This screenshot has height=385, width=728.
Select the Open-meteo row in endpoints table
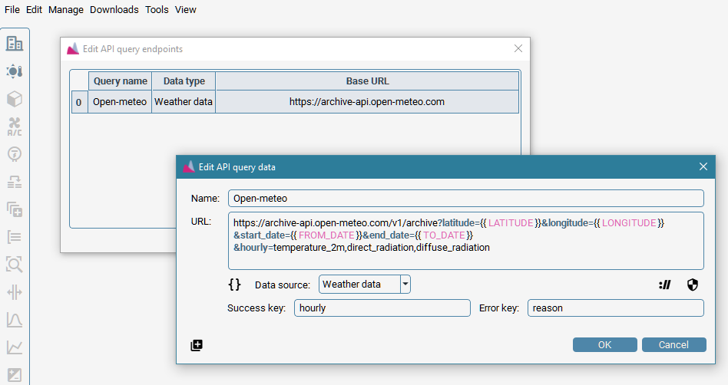tap(120, 102)
